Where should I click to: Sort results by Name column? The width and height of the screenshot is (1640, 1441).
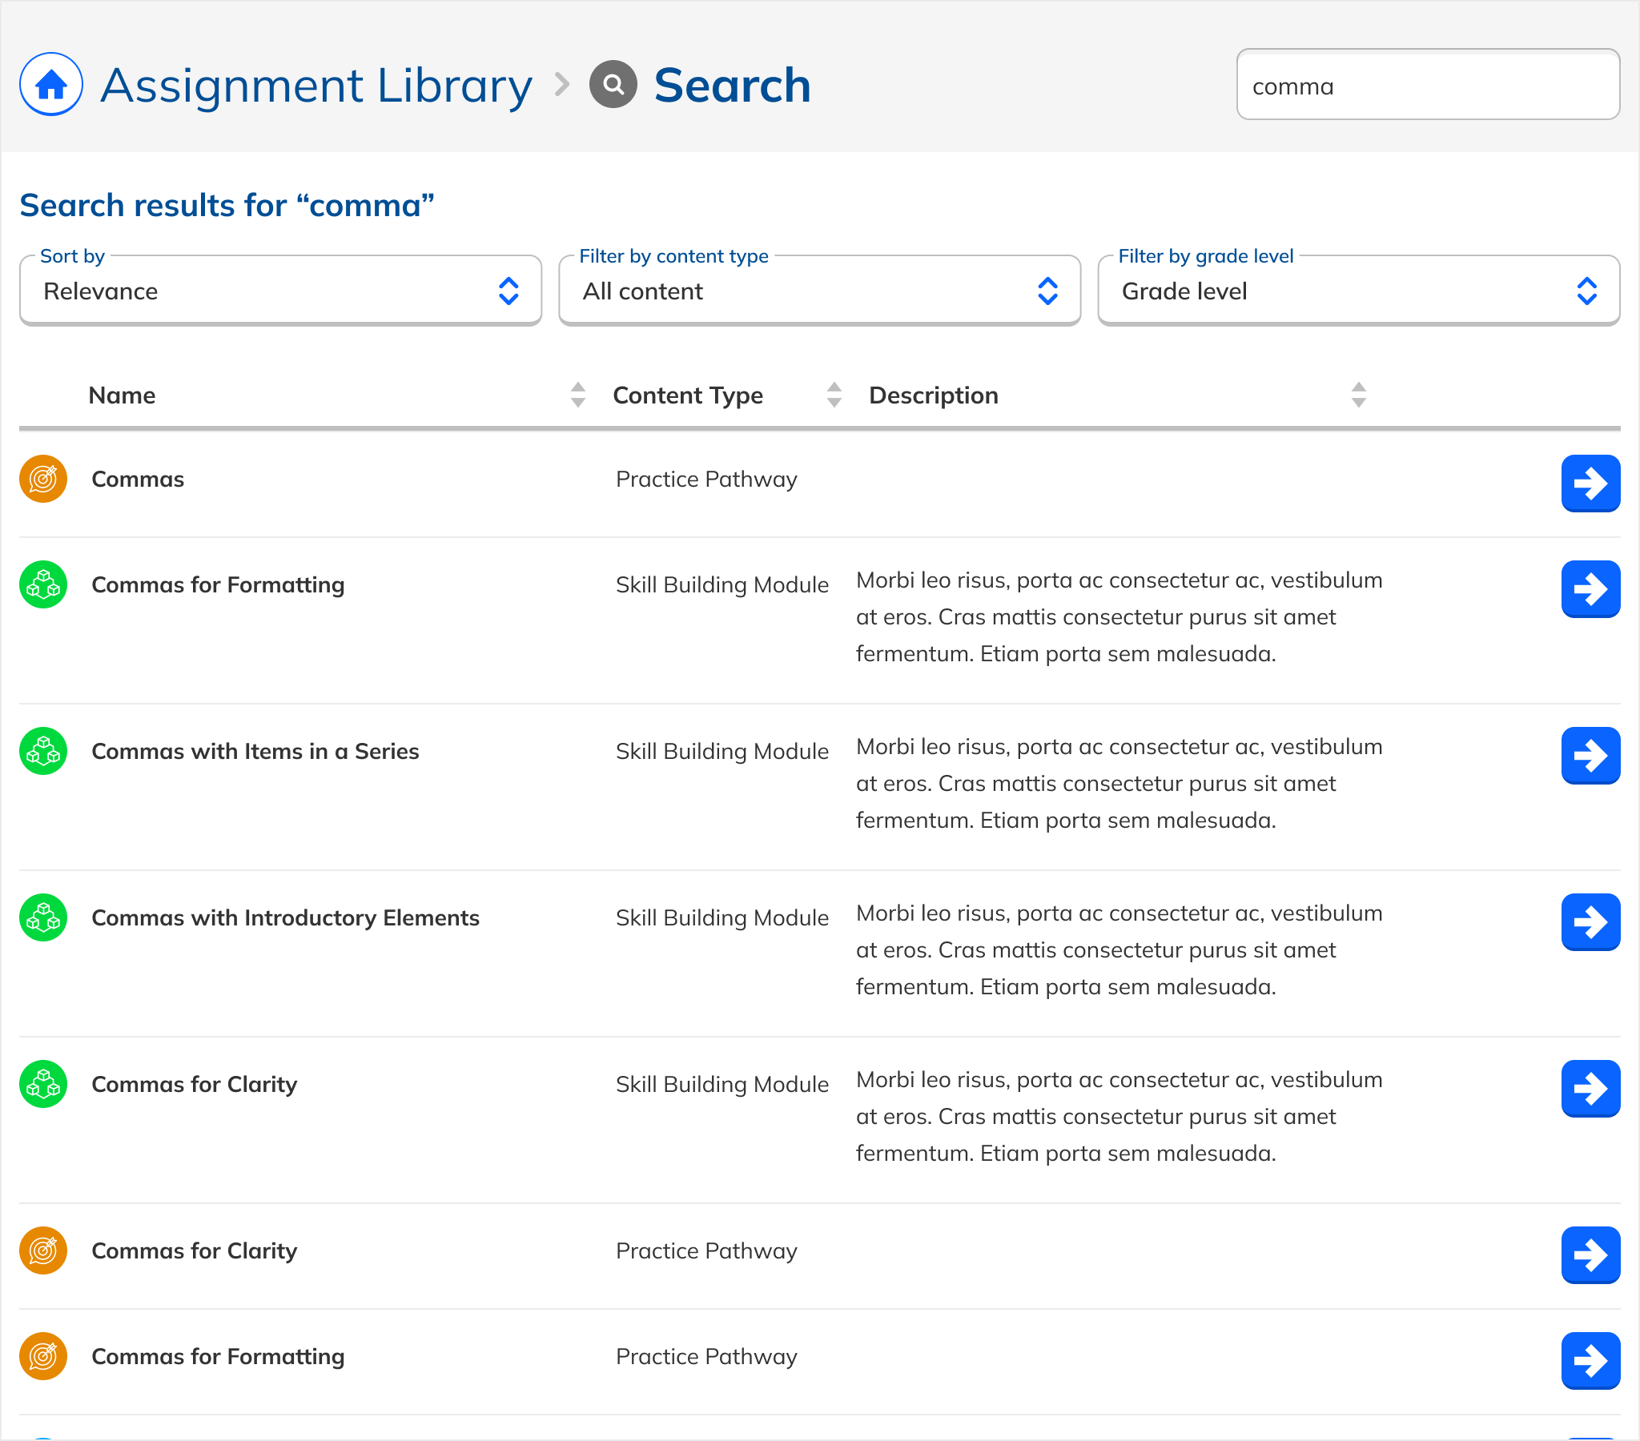[577, 395]
